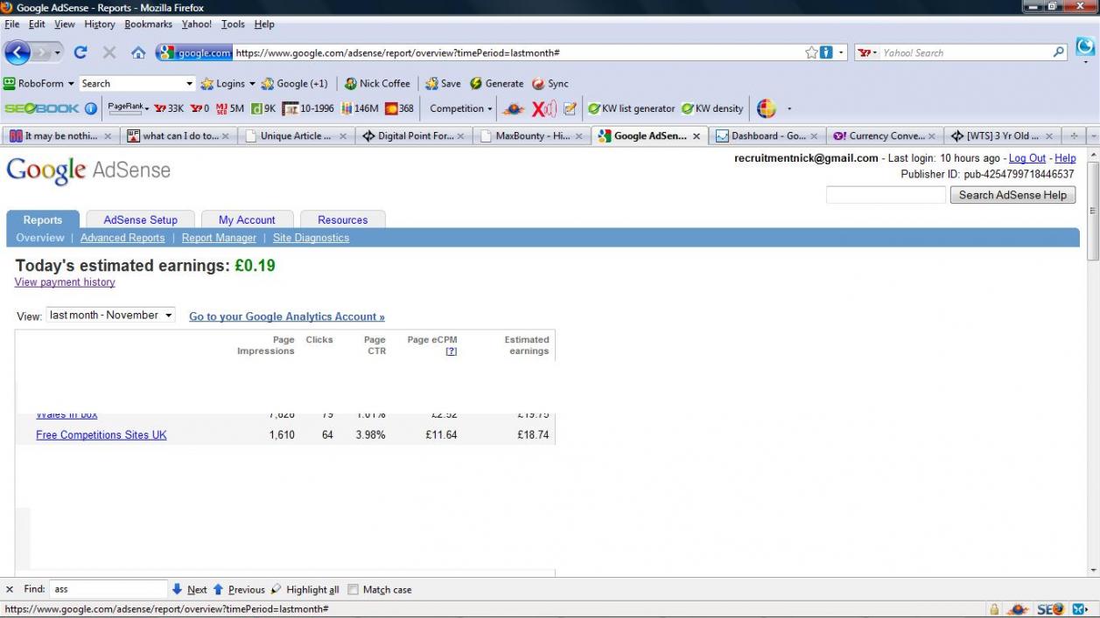Toggle the Match case checkbox
The height and width of the screenshot is (618, 1100).
point(354,590)
